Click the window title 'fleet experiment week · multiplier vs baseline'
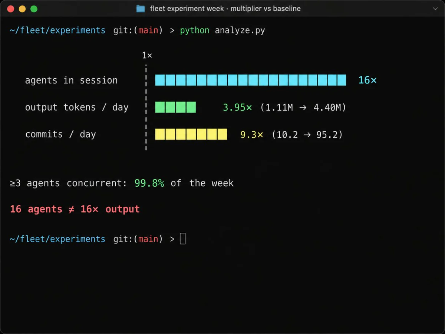This screenshot has width=445, height=334. [x=225, y=9]
